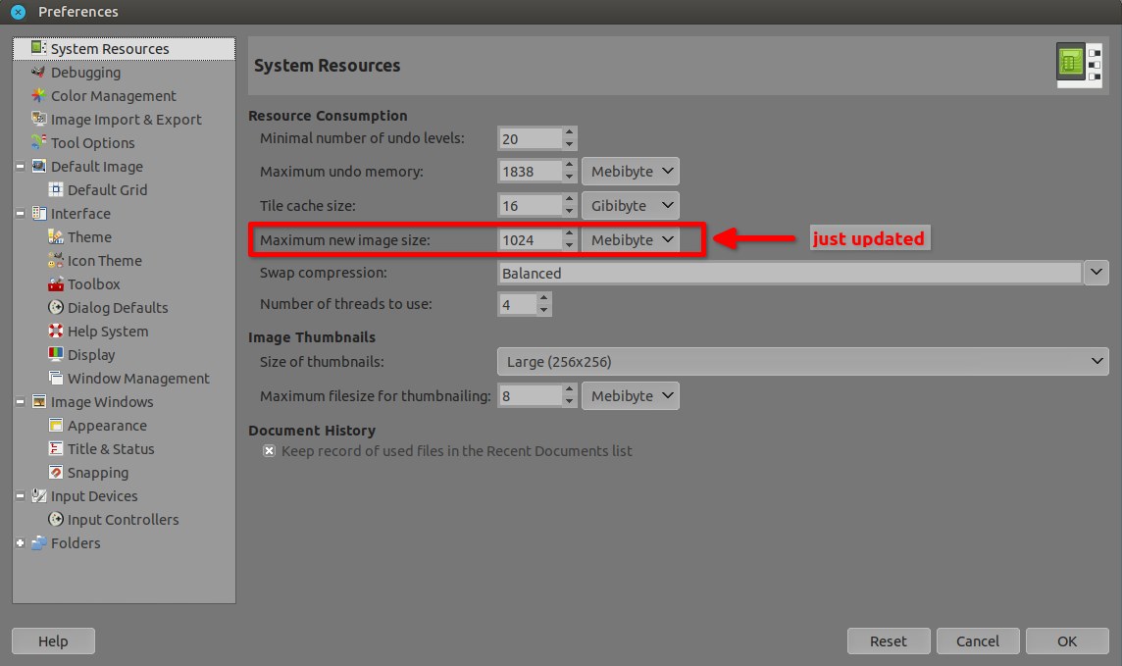Click the Window Management icon
The height and width of the screenshot is (666, 1122).
coord(56,378)
